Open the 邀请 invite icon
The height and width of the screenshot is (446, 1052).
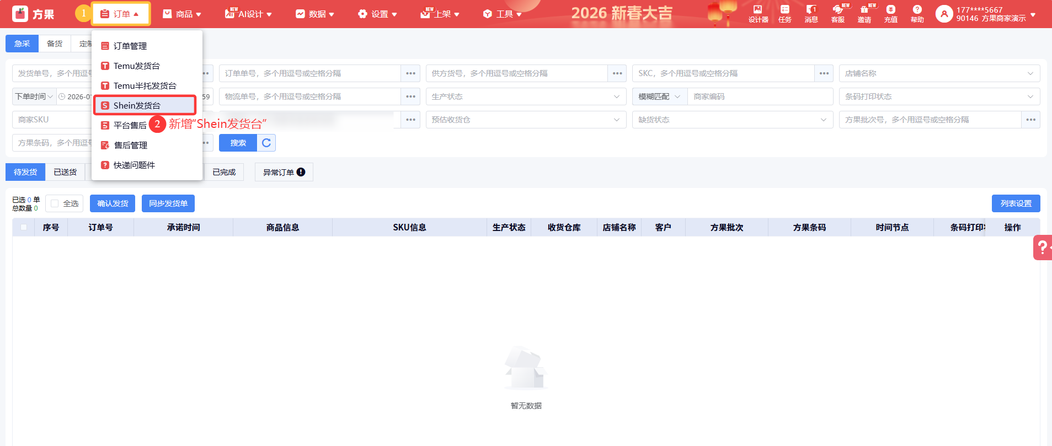pyautogui.click(x=864, y=14)
